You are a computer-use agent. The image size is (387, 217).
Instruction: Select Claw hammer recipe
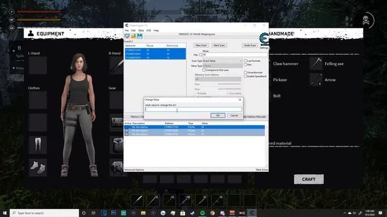pyautogui.click(x=285, y=64)
